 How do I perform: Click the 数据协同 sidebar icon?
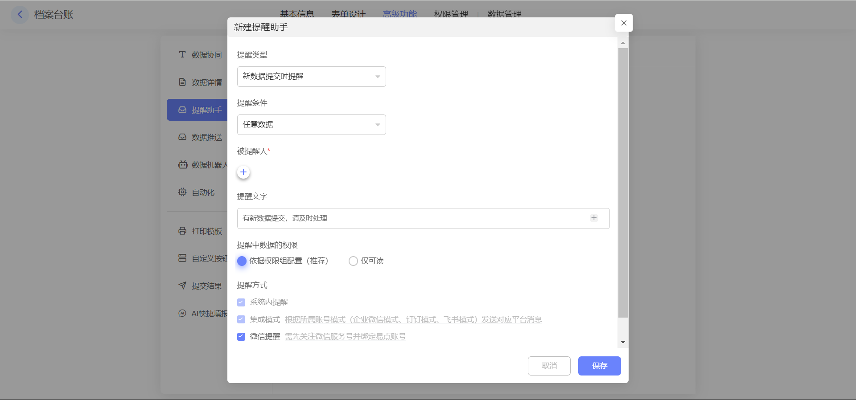pos(182,55)
